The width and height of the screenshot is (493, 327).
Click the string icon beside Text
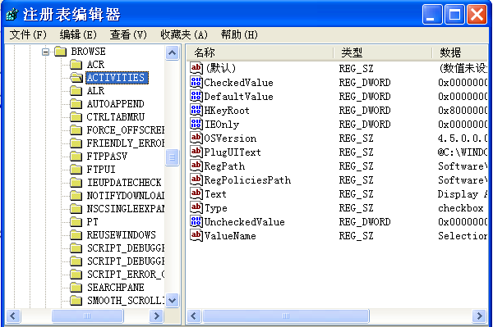click(x=196, y=193)
